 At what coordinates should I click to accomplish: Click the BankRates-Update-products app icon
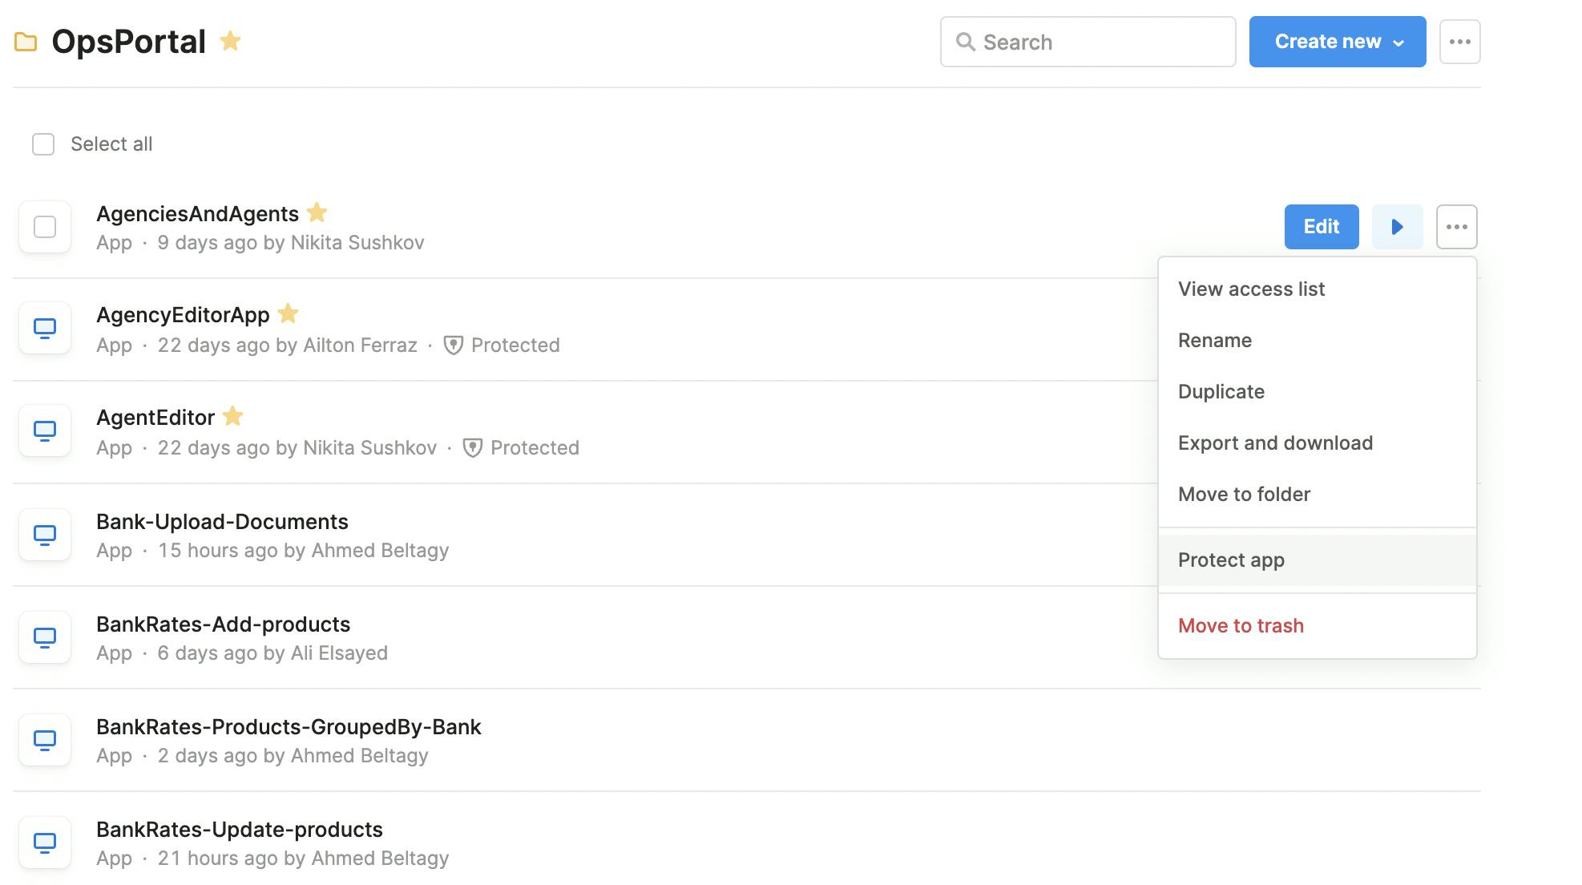pos(45,843)
